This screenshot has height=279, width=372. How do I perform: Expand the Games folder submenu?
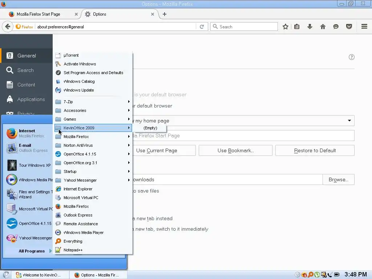point(93,119)
